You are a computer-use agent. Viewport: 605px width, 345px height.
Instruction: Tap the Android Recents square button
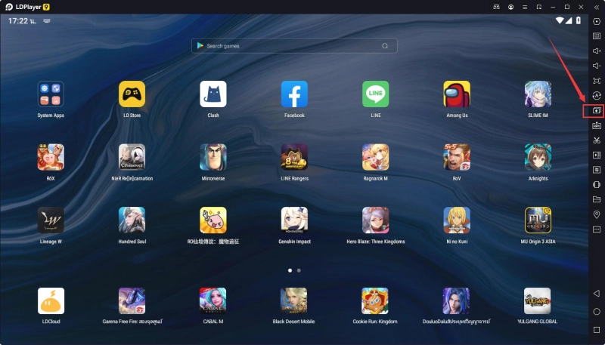pos(597,330)
